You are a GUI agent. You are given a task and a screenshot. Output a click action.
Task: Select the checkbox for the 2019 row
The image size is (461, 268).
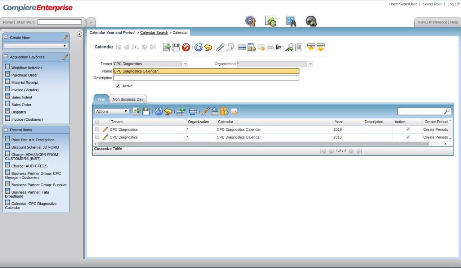click(97, 129)
